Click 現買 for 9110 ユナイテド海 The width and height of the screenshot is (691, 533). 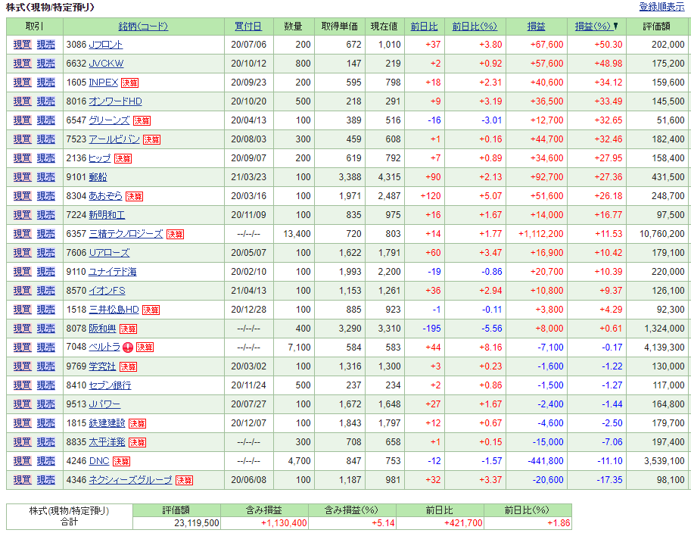(23, 272)
